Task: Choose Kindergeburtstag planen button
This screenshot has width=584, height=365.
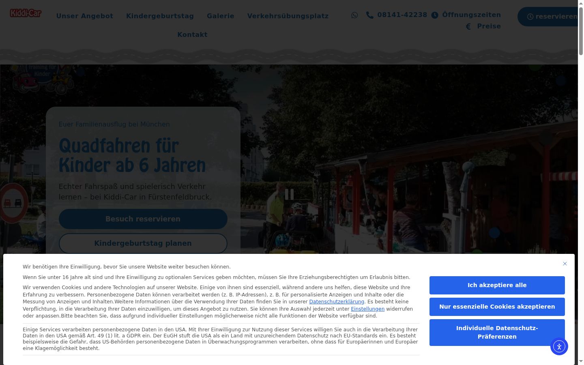Action: click(143, 243)
